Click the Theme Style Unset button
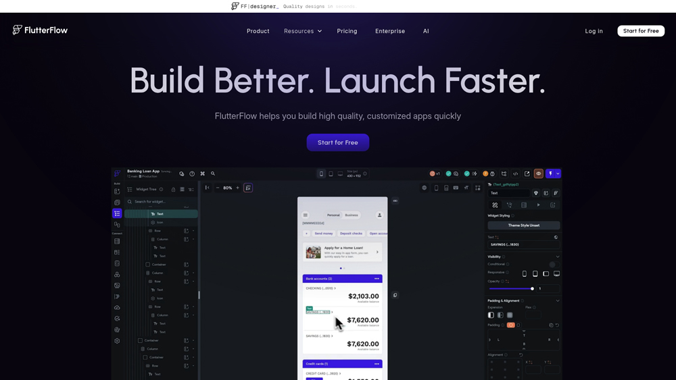Screen dimensions: 676x380 [523, 225]
